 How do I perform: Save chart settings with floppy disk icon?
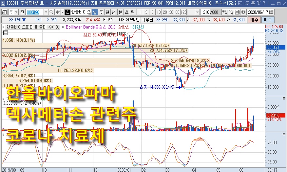click(237, 12)
